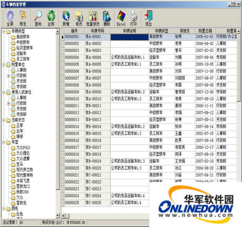
Task: Collapse the 车辆类型 tree node
Action: [x=4, y=31]
